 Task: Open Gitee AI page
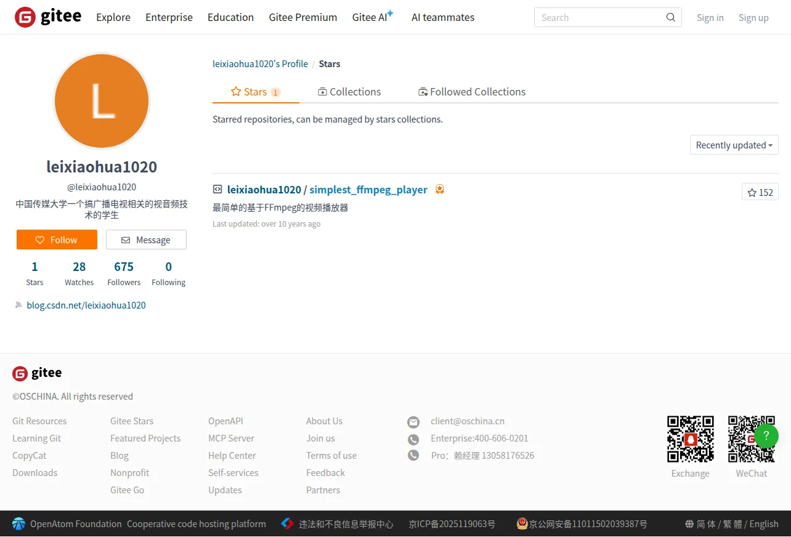click(x=373, y=17)
